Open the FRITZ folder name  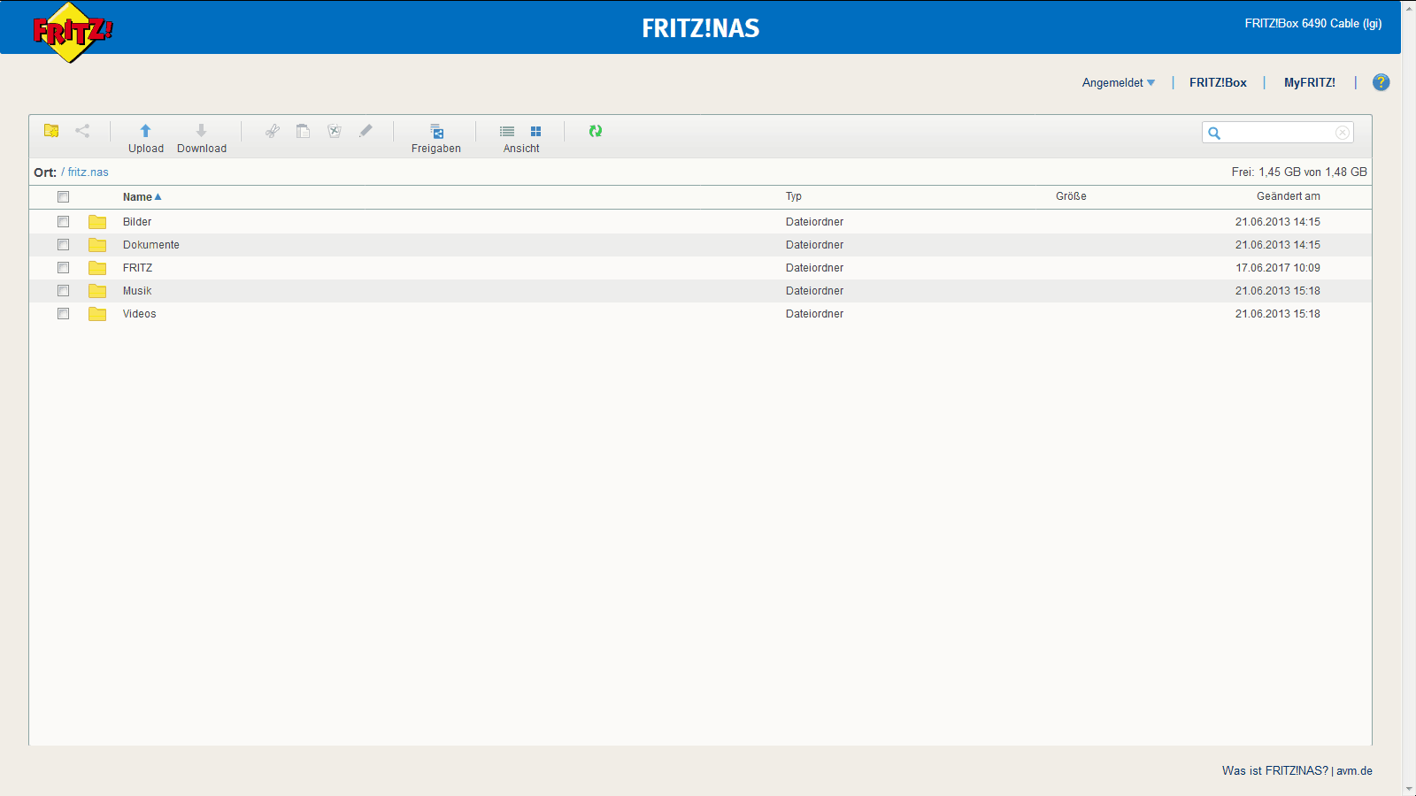coord(137,268)
